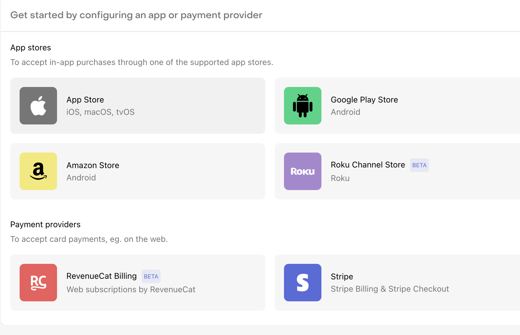Click the purple Roku logo icon

302,171
